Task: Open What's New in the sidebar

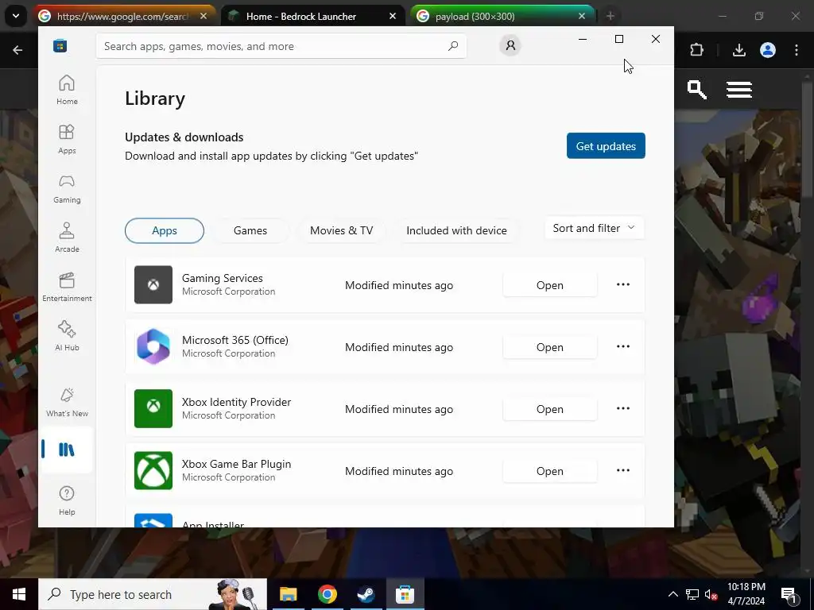Action: click(67, 402)
